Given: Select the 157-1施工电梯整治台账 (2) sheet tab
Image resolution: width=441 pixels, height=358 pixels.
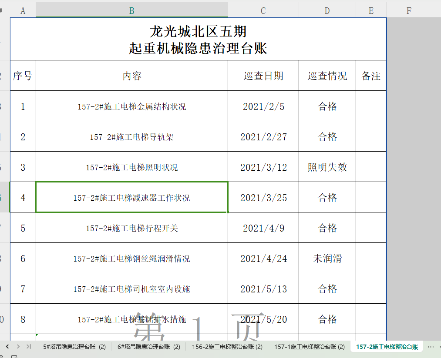Looking at the screenshot, I should [x=309, y=347].
